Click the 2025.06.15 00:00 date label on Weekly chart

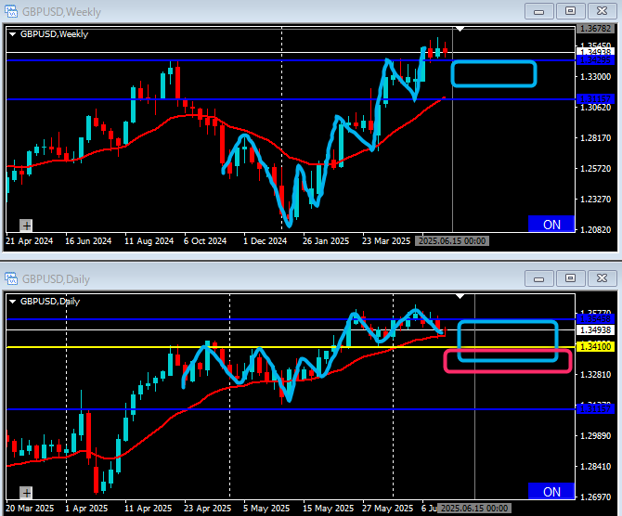coord(452,241)
